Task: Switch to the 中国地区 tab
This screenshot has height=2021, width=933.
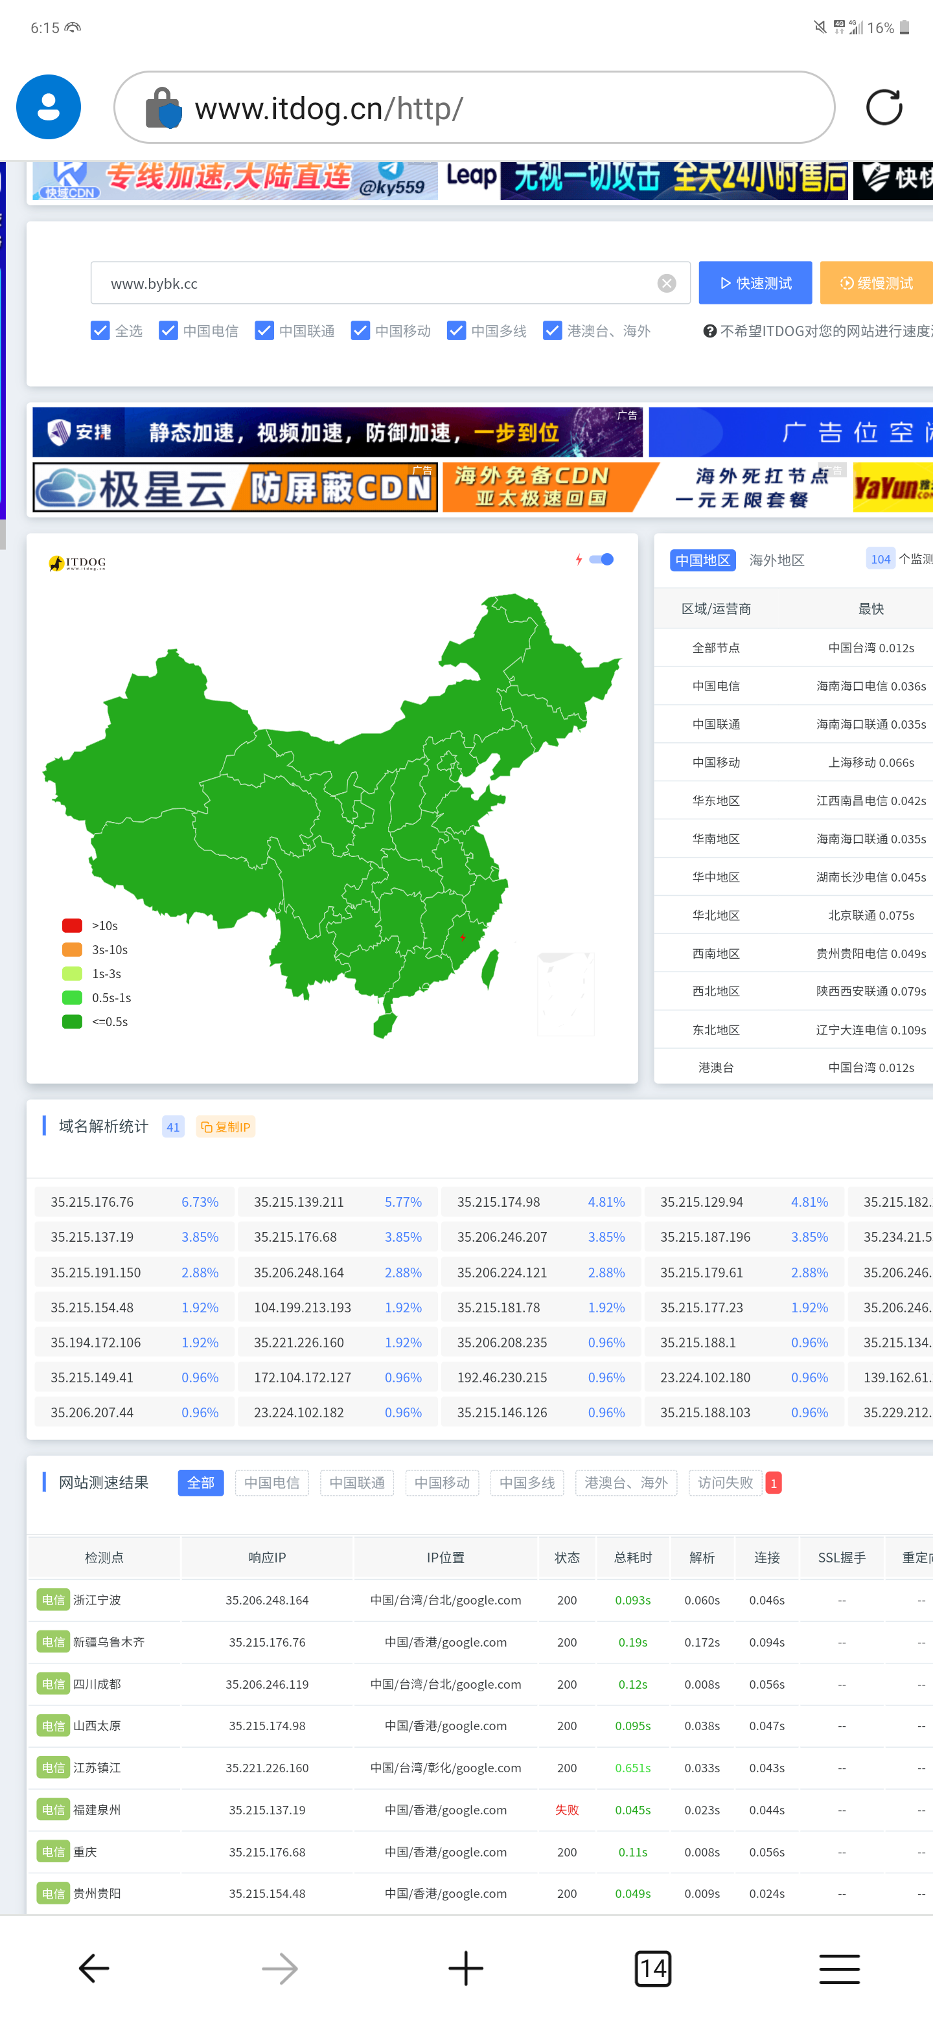Action: point(702,560)
